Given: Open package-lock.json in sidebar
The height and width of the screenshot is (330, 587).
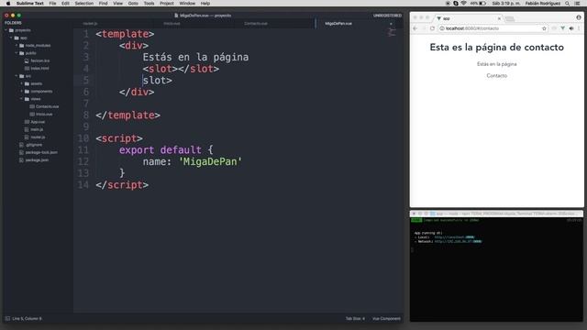Looking at the screenshot, I should click(x=41, y=152).
